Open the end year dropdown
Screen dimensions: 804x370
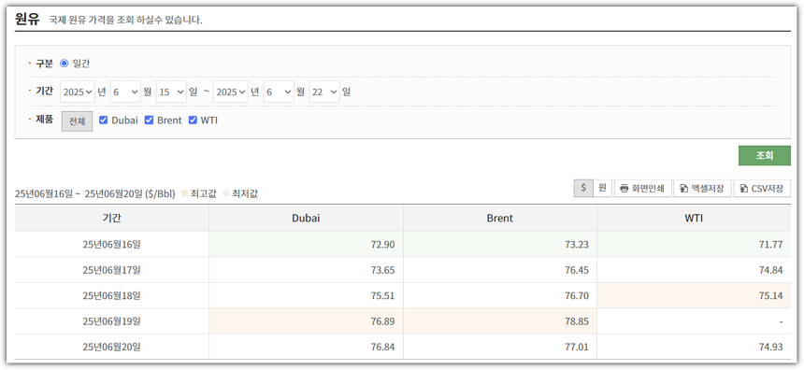[231, 92]
